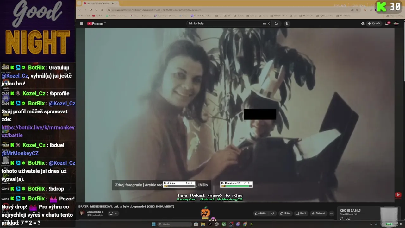The image size is (405, 228).
Task: Click the browser back arrow
Action: pyautogui.click(x=79, y=10)
